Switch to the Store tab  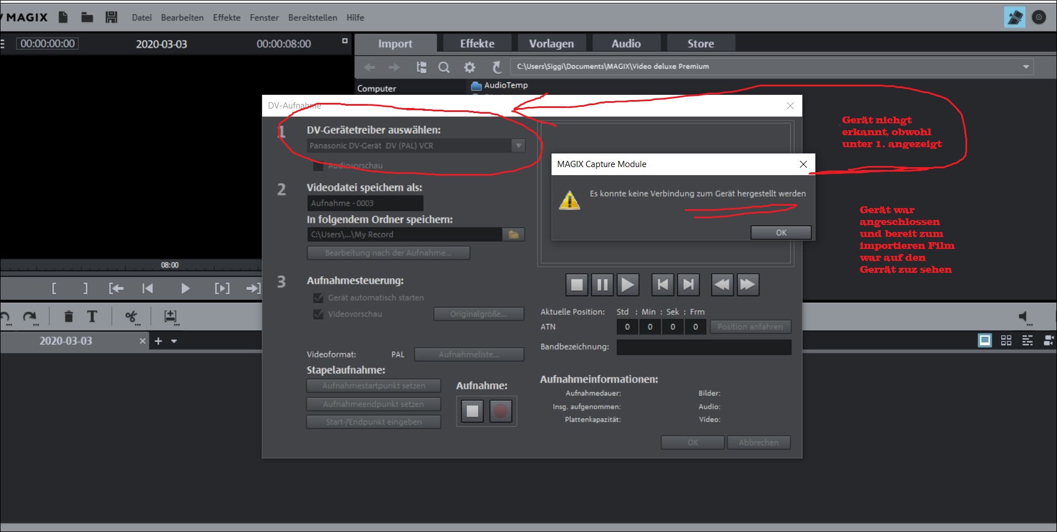700,44
